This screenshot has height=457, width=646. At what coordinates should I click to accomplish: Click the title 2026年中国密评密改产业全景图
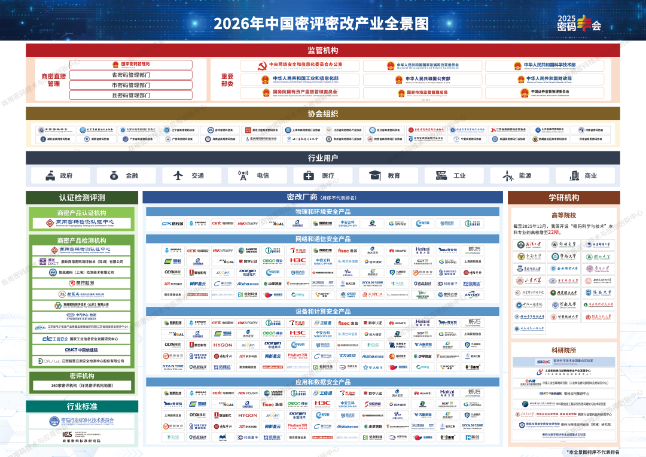[x=321, y=23]
